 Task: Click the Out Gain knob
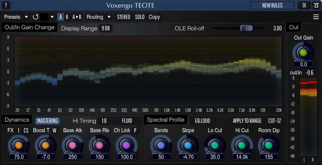(x=303, y=53)
